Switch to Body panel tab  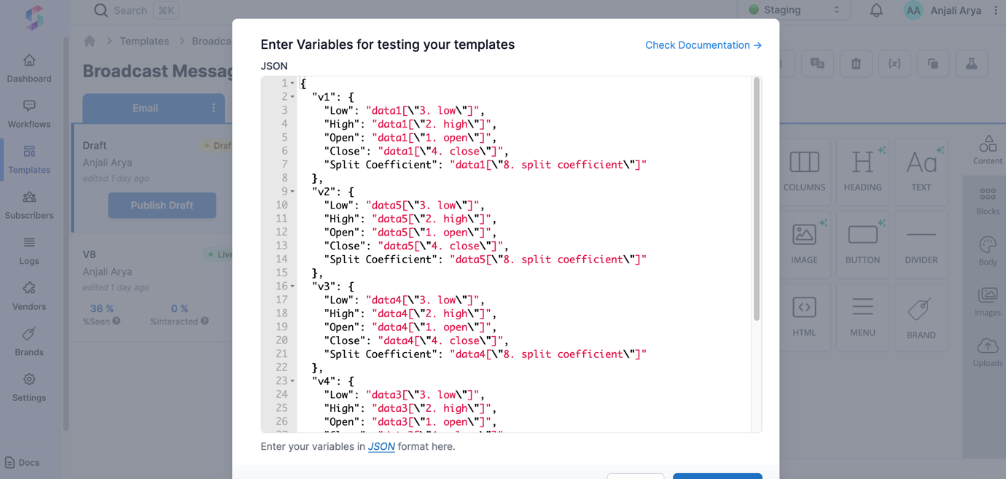[x=988, y=252]
